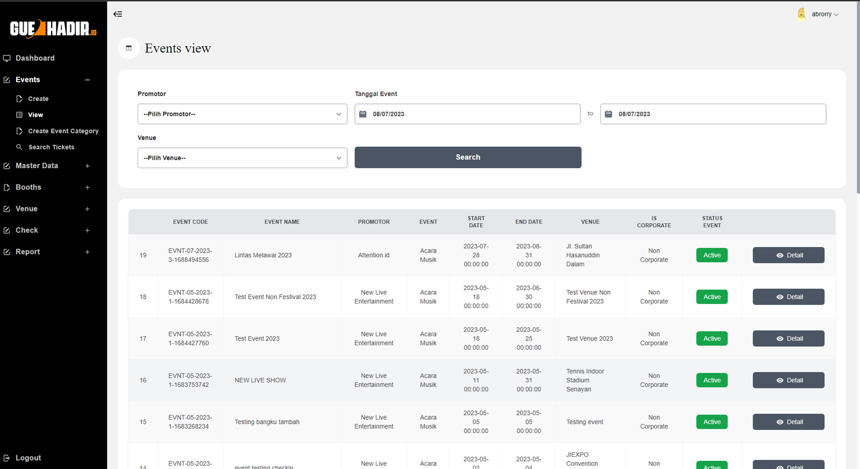Screen dimensions: 860x469
Task: Open the Pilih Venue dropdown
Action: [x=242, y=158]
